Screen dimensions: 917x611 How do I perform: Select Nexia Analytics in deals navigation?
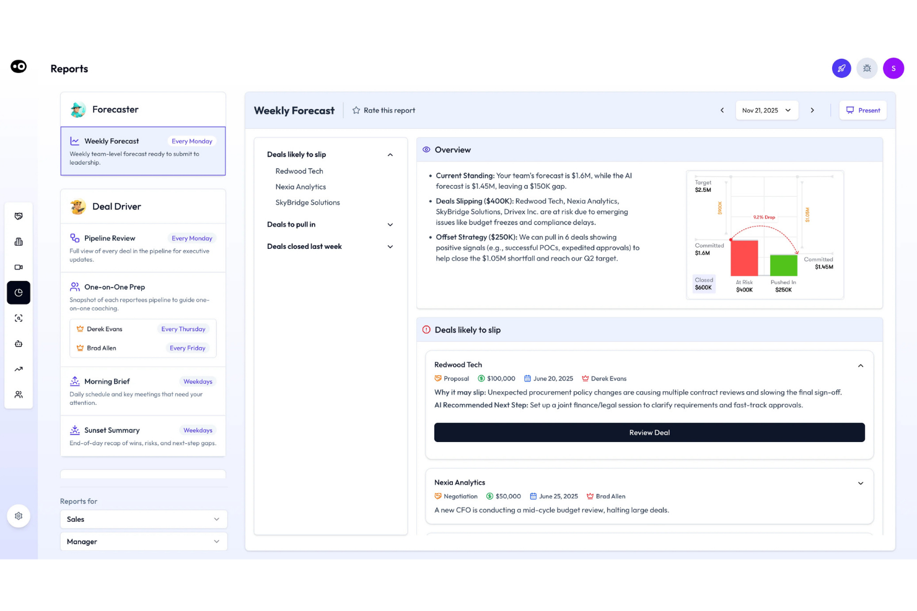point(301,186)
